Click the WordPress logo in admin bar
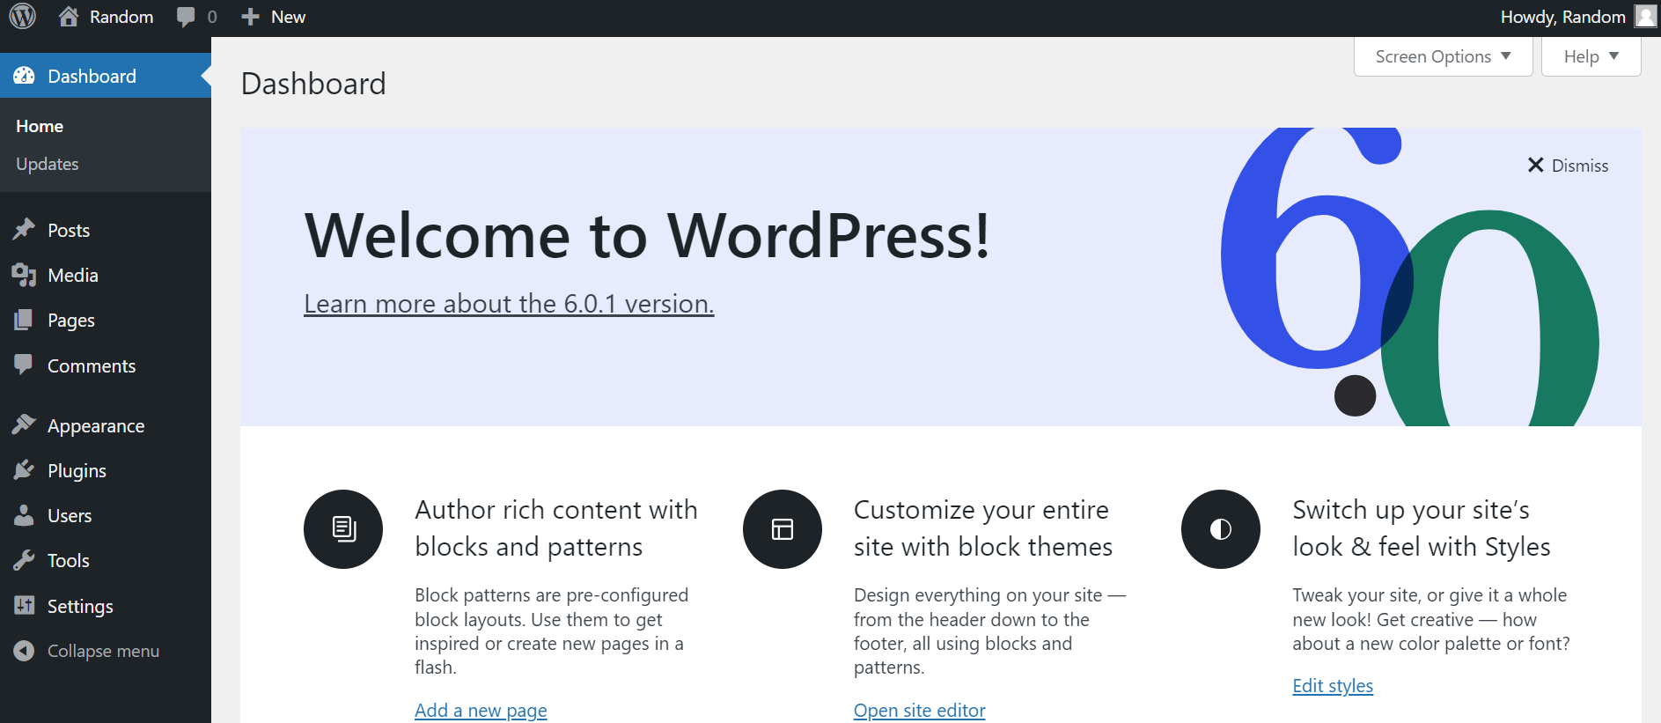This screenshot has height=723, width=1661. click(x=22, y=17)
